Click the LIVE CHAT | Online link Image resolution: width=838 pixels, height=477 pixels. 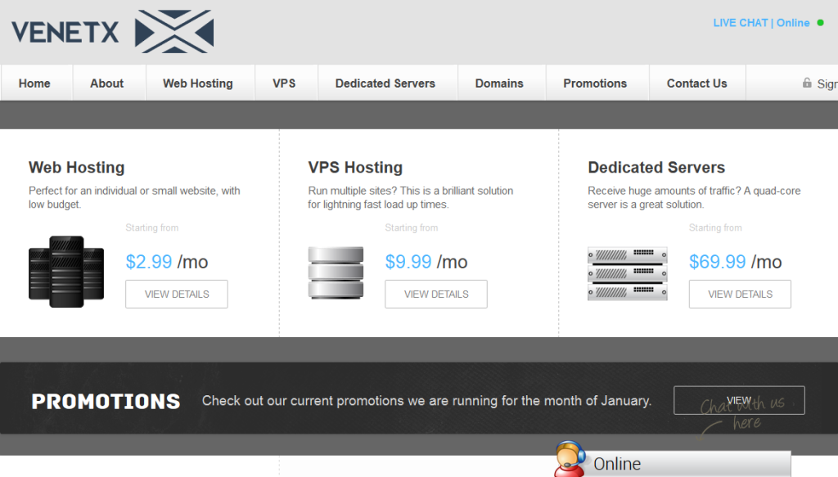[761, 23]
